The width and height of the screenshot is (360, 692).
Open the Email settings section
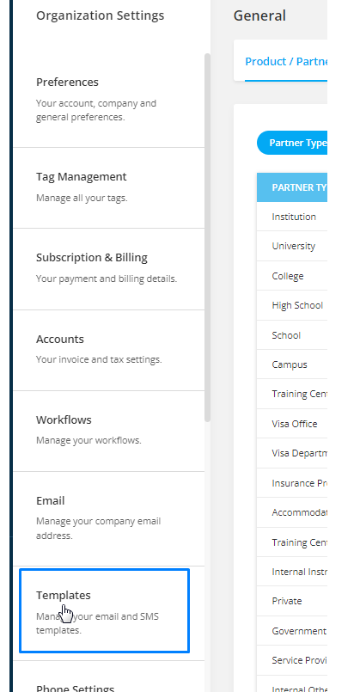click(x=108, y=519)
